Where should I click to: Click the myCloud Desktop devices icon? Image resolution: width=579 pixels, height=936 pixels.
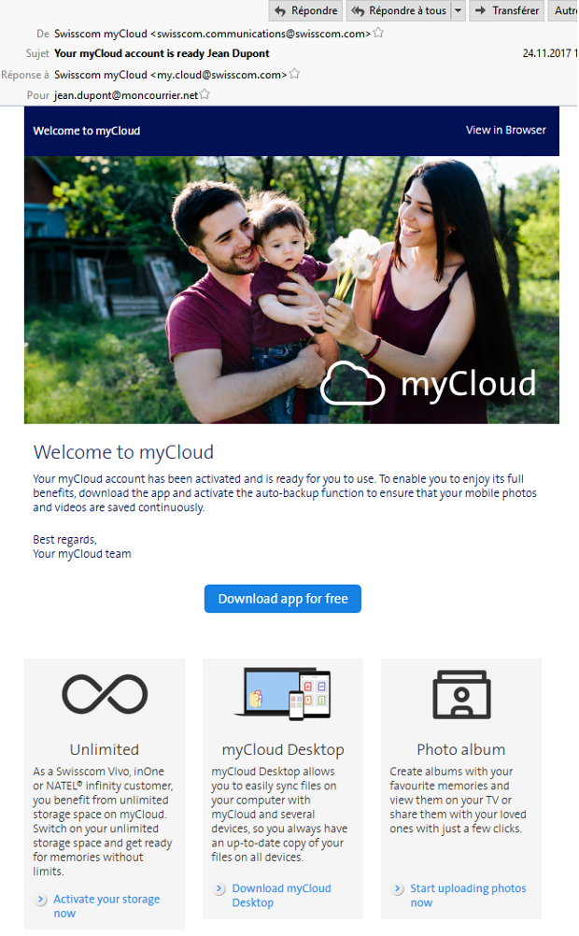tap(282, 694)
